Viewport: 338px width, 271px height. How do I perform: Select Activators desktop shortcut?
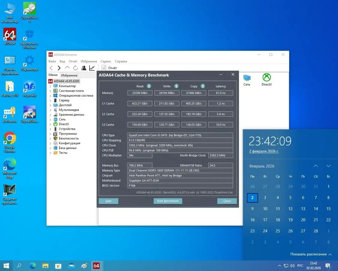tap(10, 115)
